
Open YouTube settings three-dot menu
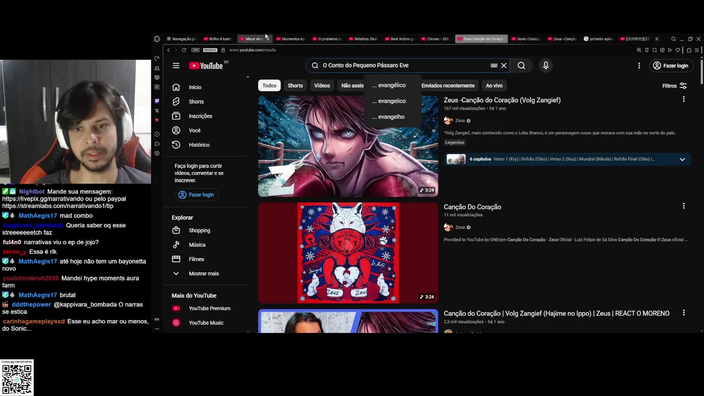point(639,65)
